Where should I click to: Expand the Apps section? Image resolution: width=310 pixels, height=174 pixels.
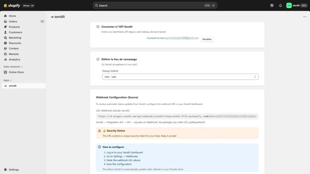point(7,80)
